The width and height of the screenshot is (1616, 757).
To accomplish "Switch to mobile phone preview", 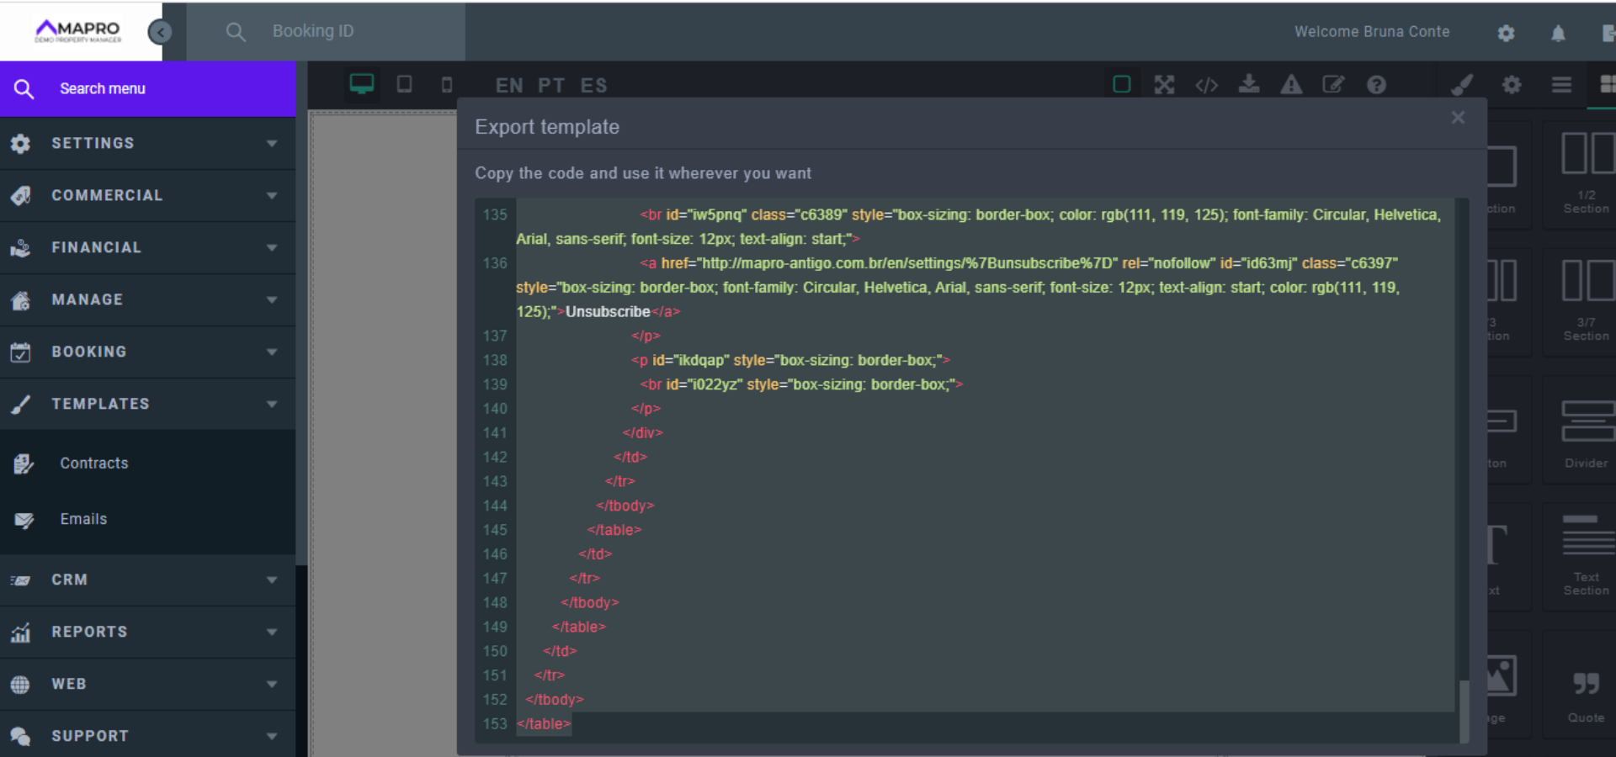I will [446, 84].
